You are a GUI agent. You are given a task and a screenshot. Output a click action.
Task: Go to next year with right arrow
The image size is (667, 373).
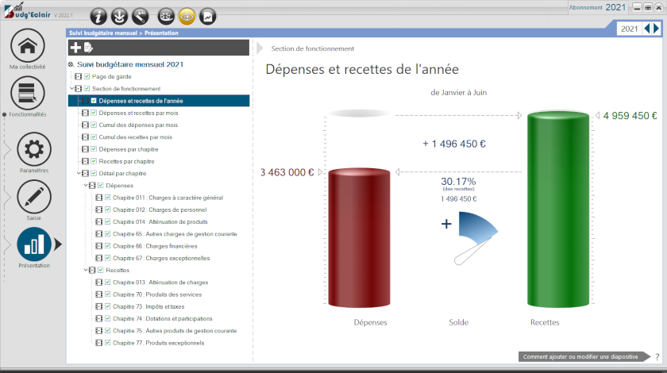tap(657, 29)
